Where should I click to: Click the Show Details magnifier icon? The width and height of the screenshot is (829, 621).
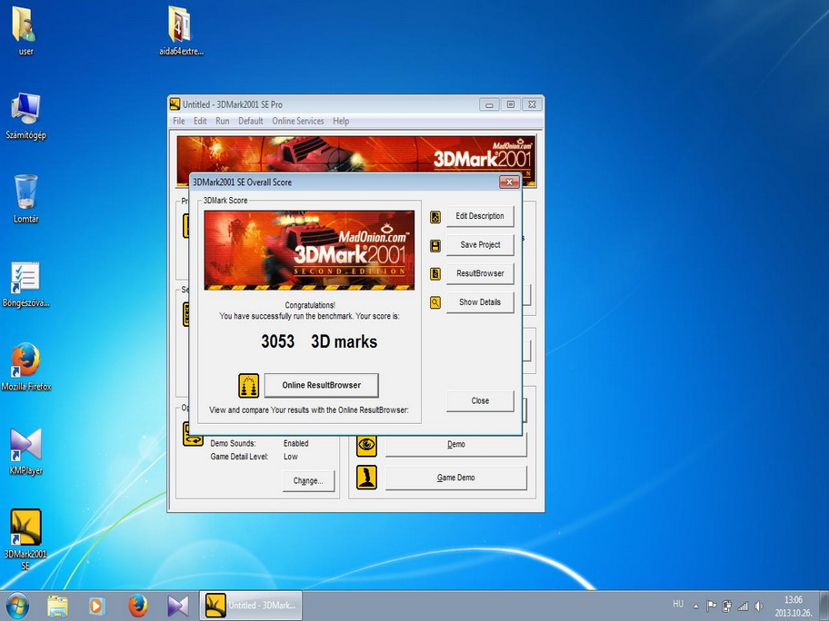(435, 302)
